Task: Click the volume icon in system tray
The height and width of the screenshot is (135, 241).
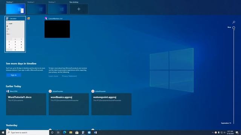Action: click(x=224, y=132)
